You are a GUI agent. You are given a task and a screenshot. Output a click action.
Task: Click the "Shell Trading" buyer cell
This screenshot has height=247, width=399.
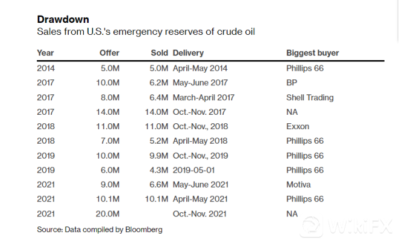click(x=310, y=97)
